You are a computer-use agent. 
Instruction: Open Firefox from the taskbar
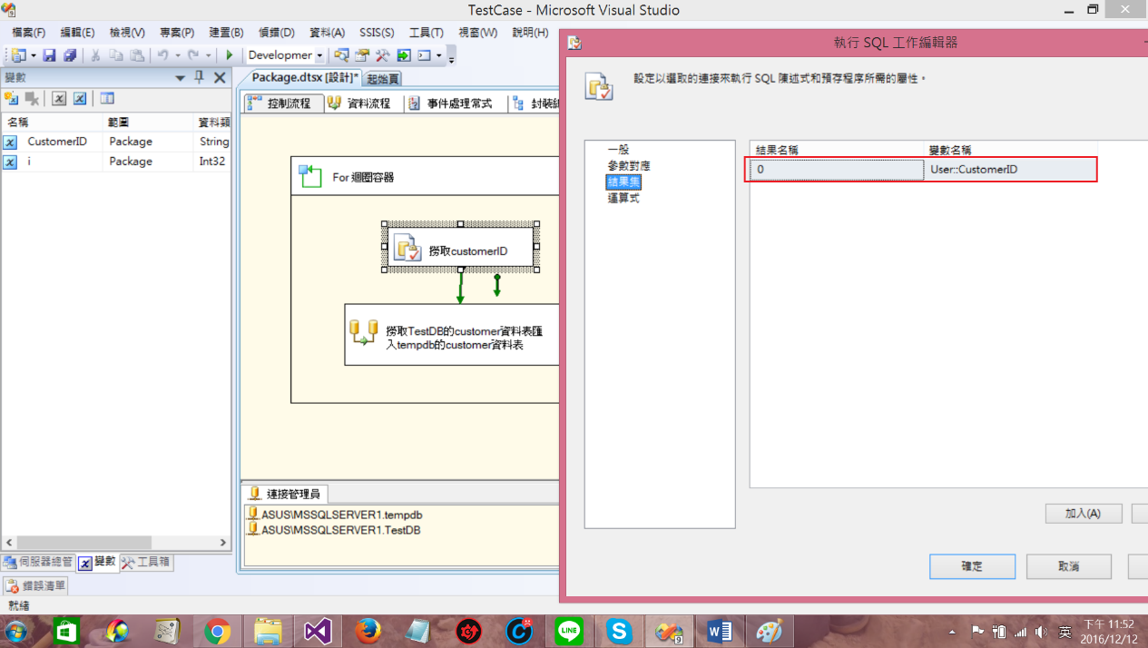[368, 631]
